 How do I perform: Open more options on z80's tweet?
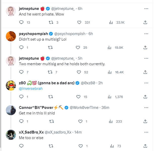coord(146,83)
